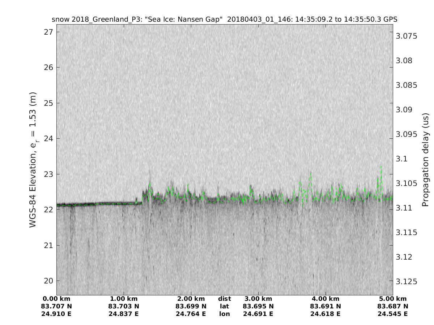Screen dimensions: 434x325
Task: Click the 'dist' legend label on x-axis
Action: 224,299
